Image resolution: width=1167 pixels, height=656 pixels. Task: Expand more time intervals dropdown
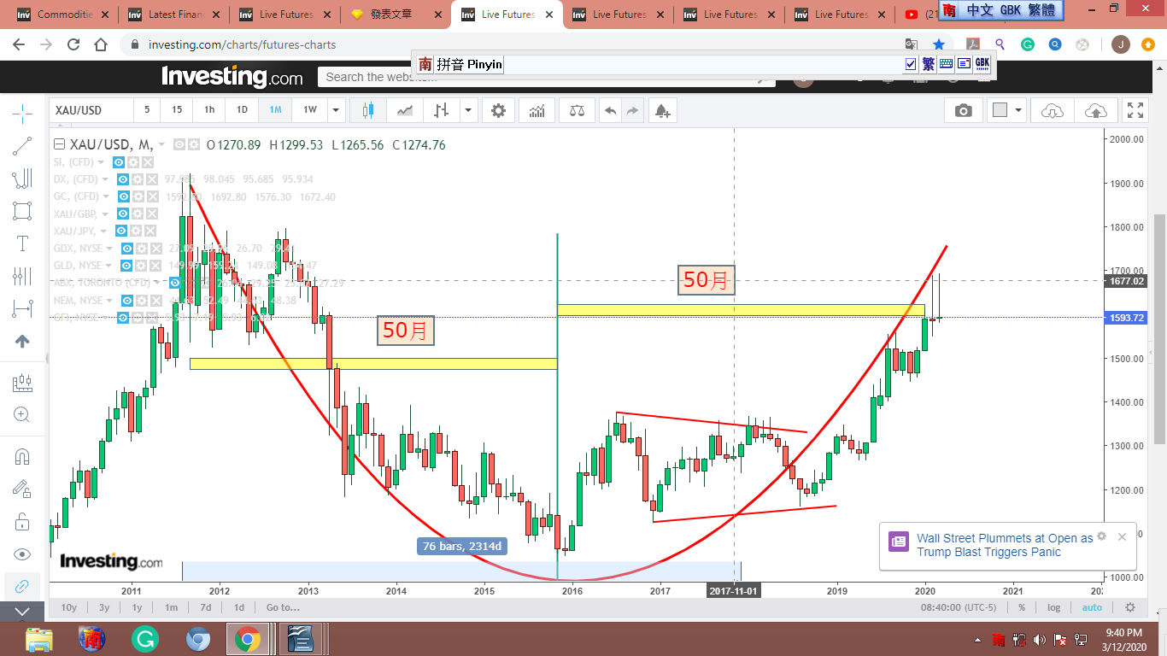click(x=336, y=110)
